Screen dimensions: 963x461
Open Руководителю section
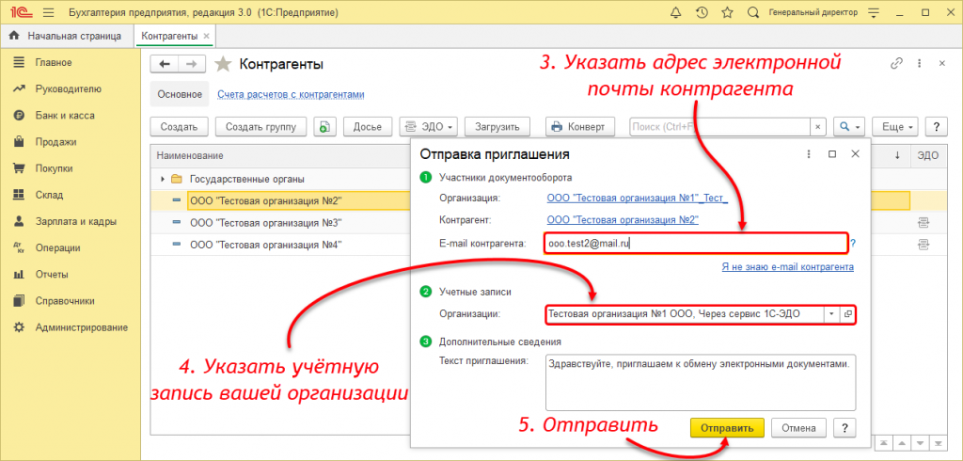coord(68,88)
